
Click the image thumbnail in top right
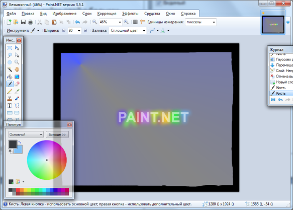pos(273,25)
